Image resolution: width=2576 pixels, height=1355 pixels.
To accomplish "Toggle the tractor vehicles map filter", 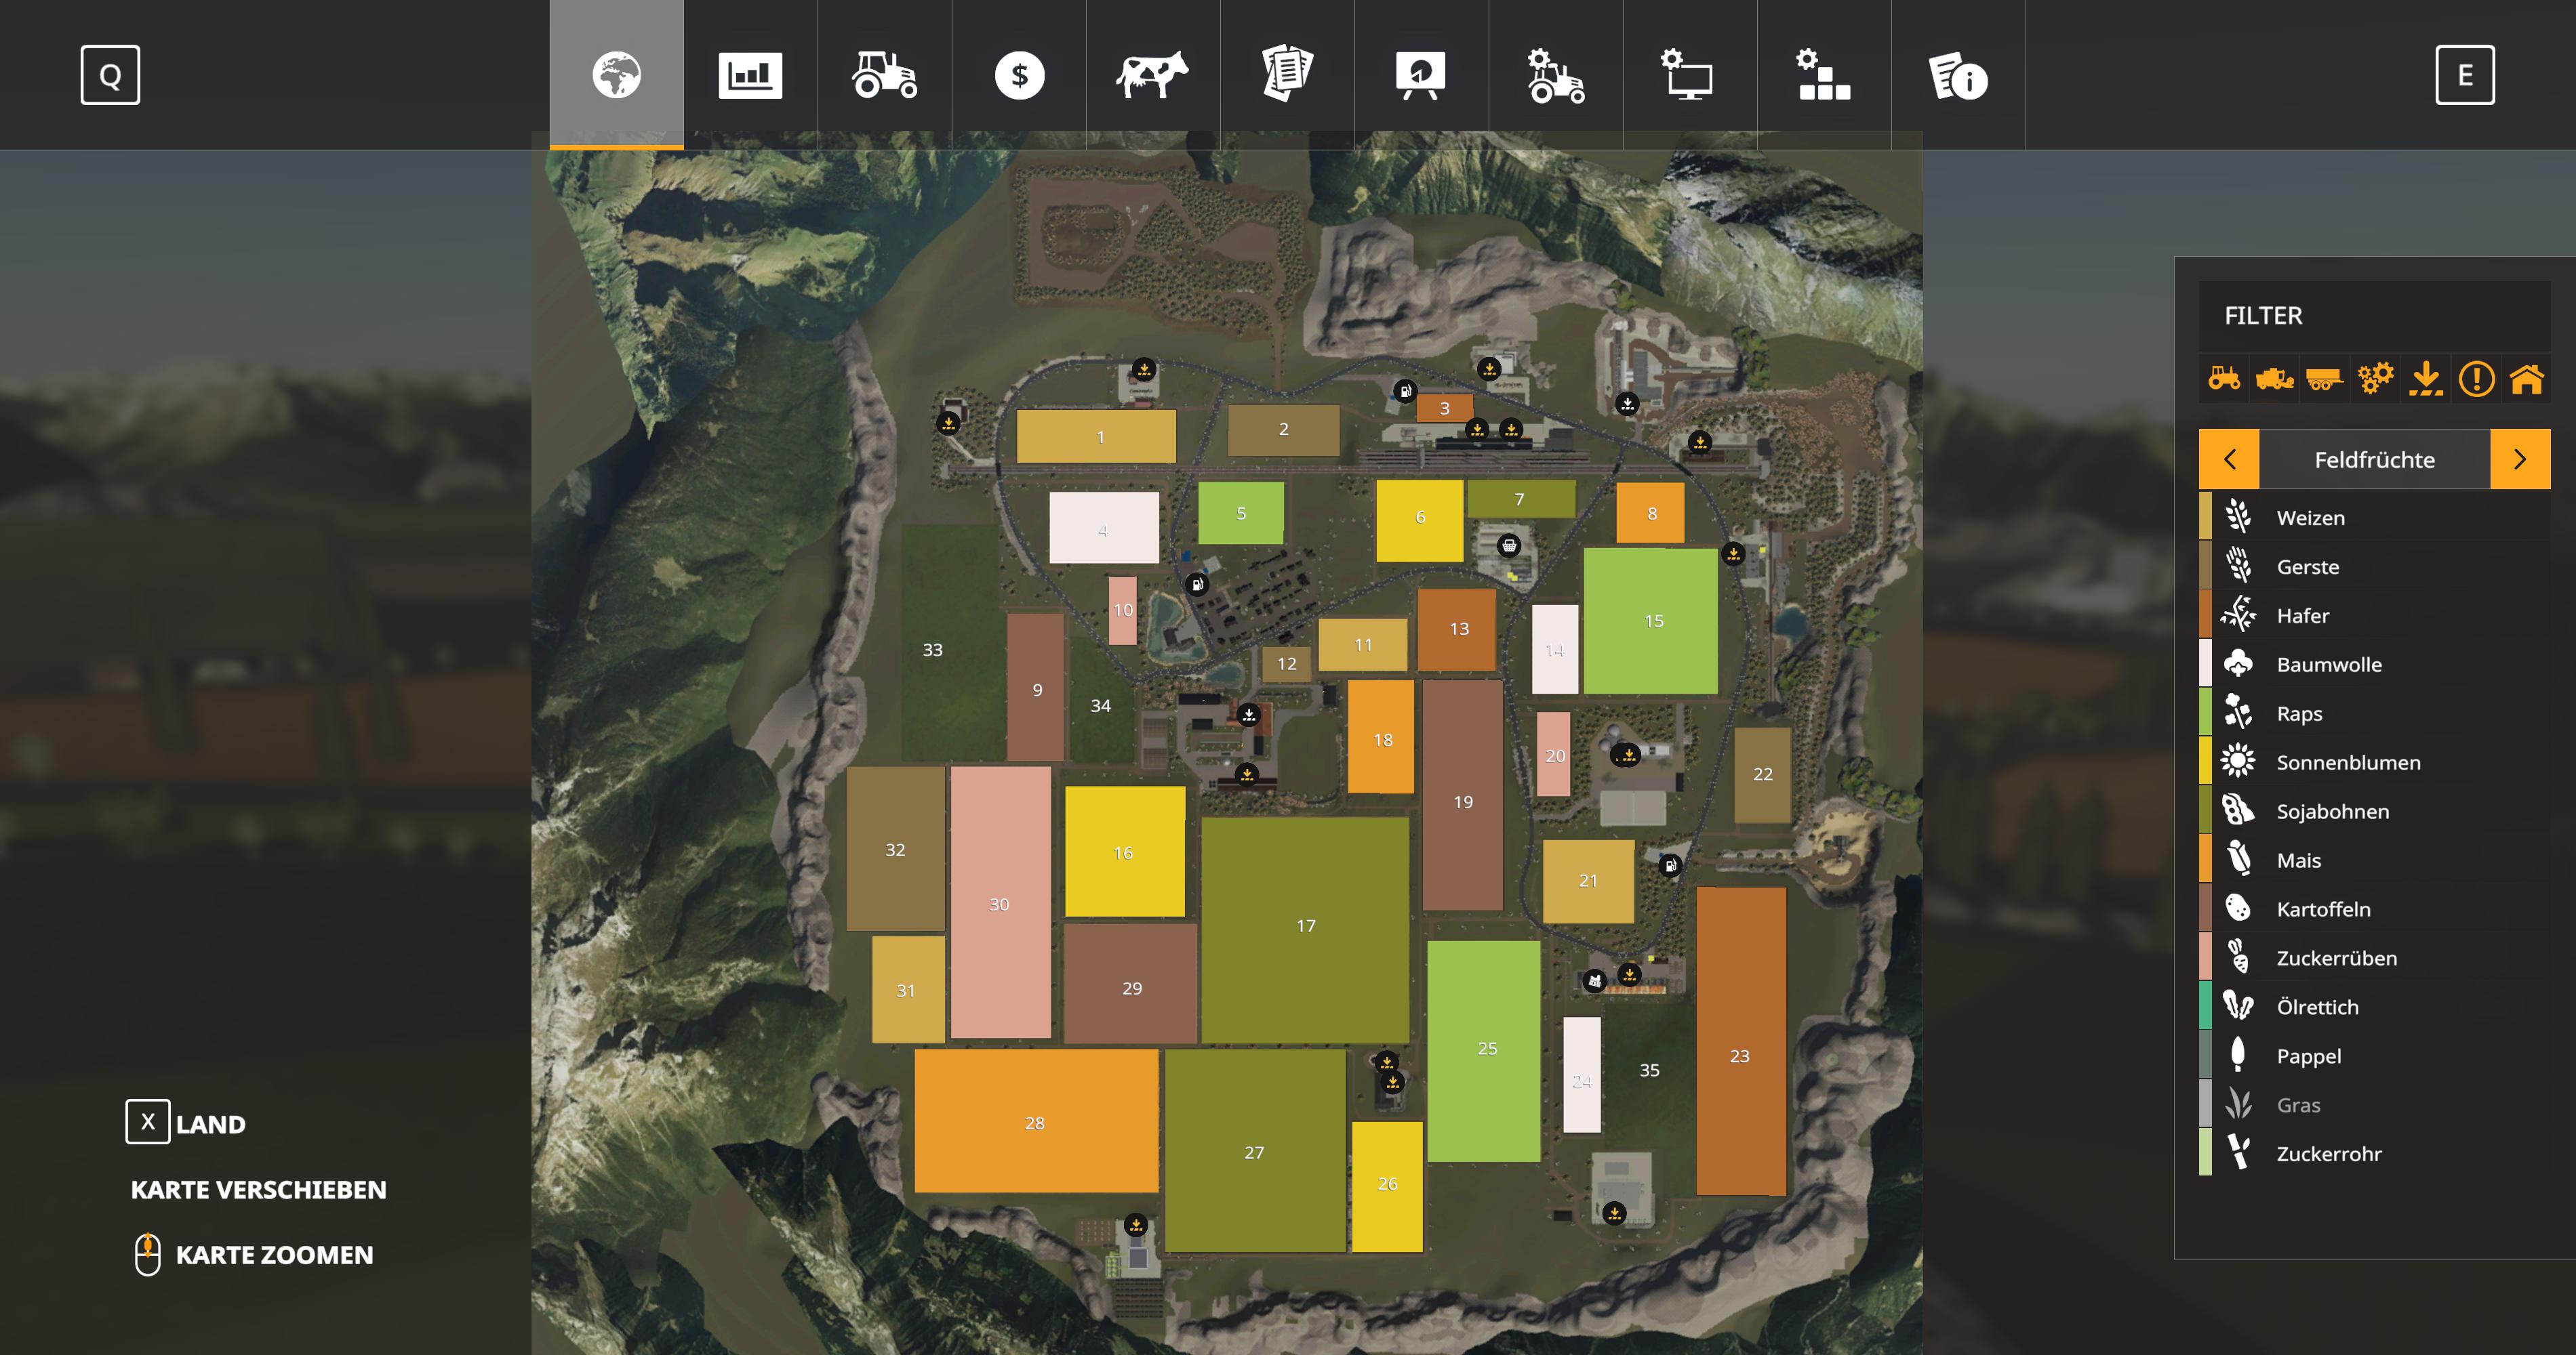I will [2224, 379].
